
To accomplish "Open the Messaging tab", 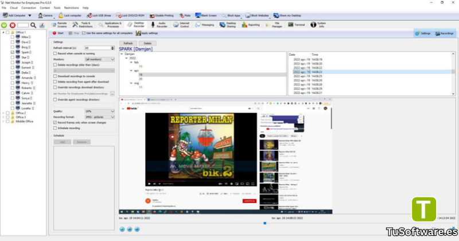I will tap(205, 25).
